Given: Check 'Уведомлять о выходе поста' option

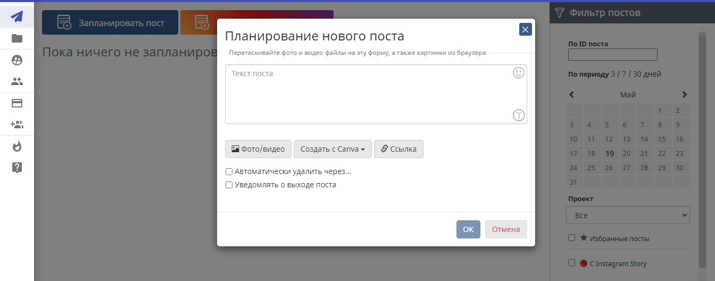Looking at the screenshot, I should coord(229,185).
